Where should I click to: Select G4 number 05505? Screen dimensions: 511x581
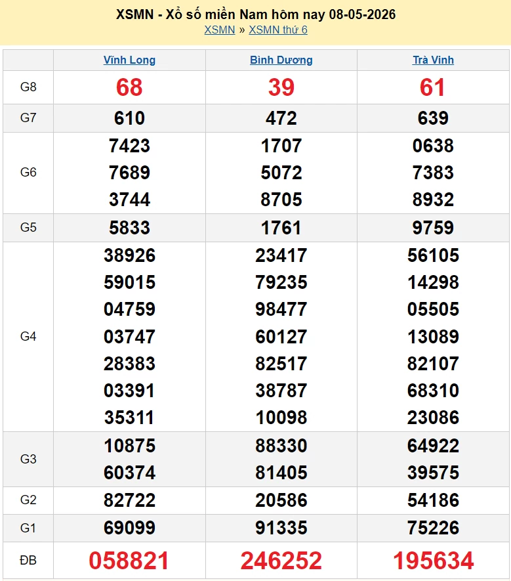pos(433,309)
